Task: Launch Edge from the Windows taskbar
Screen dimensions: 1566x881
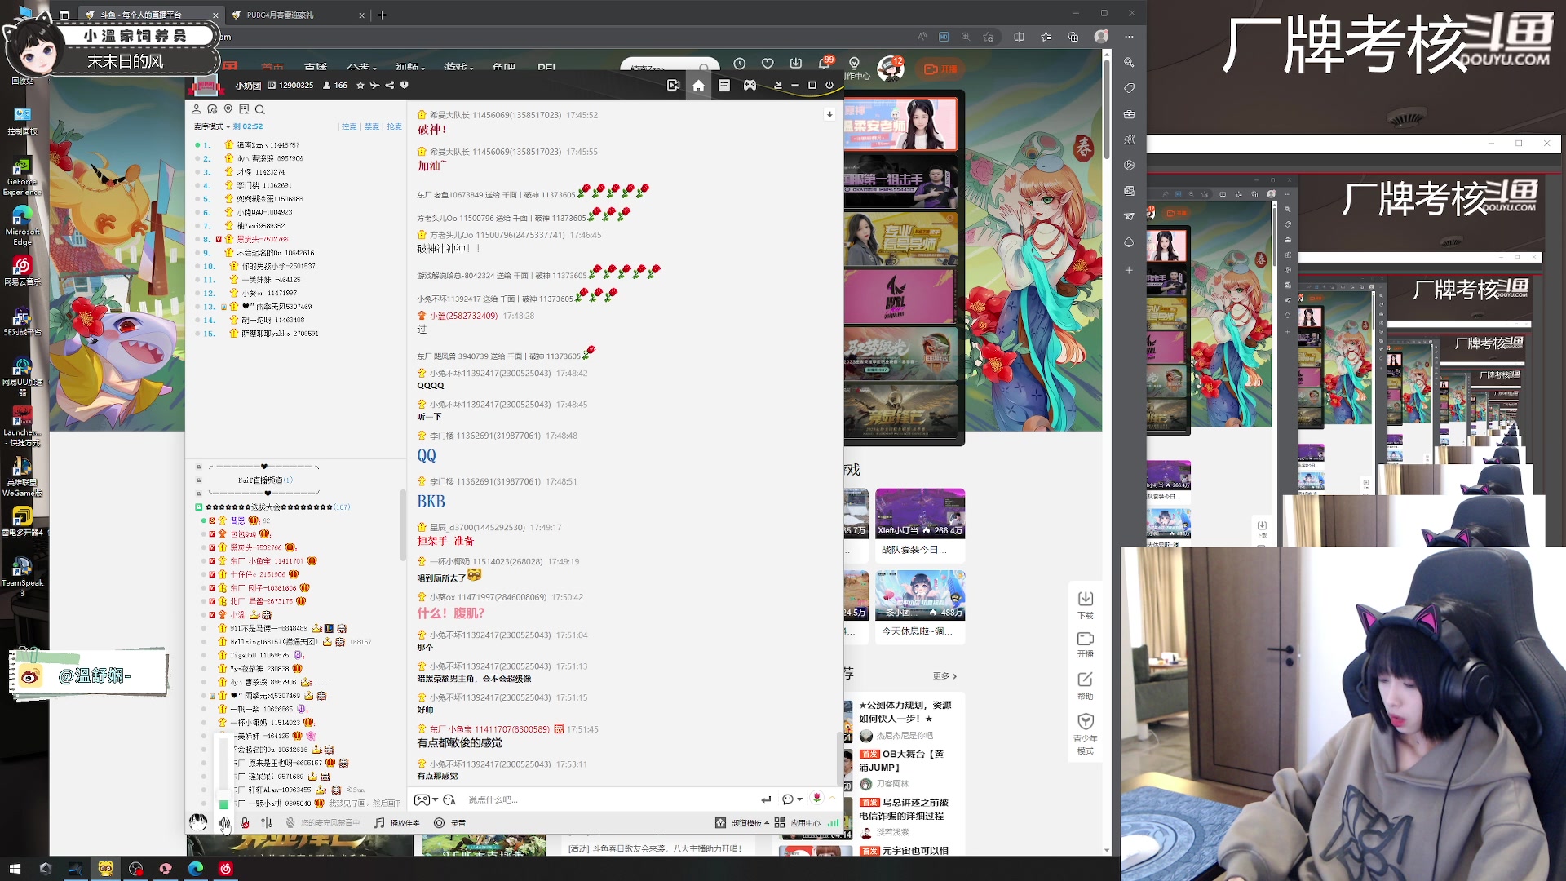Action: (x=196, y=869)
